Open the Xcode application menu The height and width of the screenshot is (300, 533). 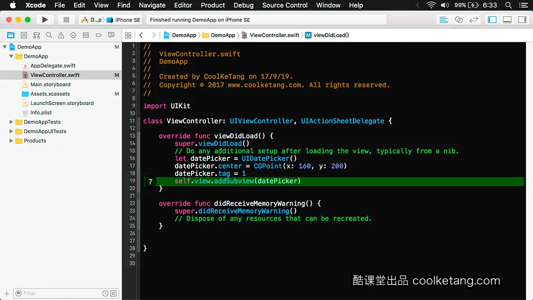tap(35, 5)
